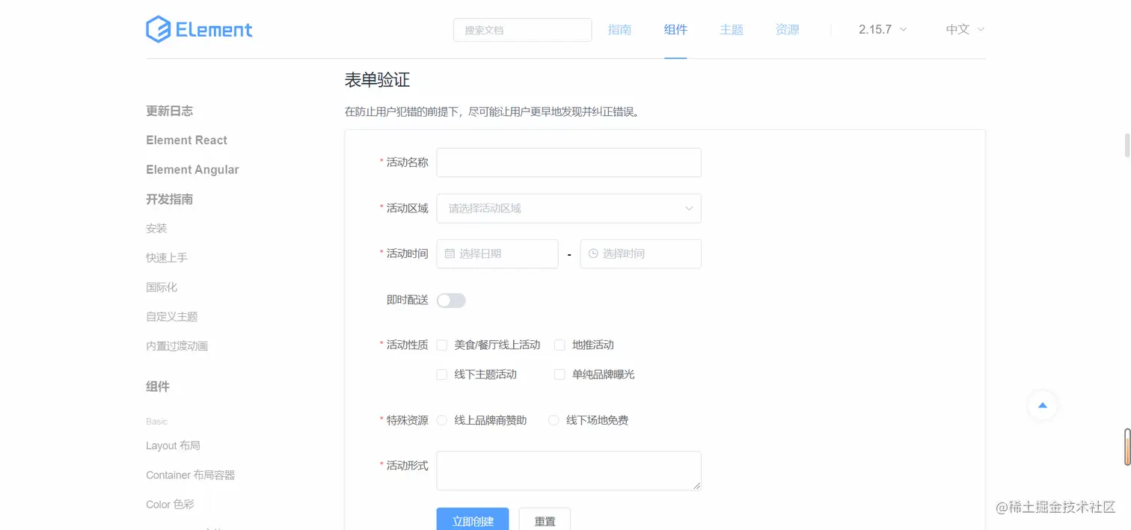The width and height of the screenshot is (1131, 530).
Task: Click the 组件 sidebar heading
Action: point(158,386)
